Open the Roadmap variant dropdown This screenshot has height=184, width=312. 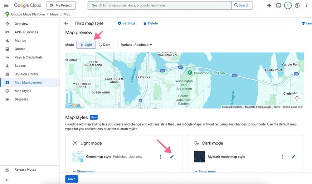pyautogui.click(x=143, y=45)
